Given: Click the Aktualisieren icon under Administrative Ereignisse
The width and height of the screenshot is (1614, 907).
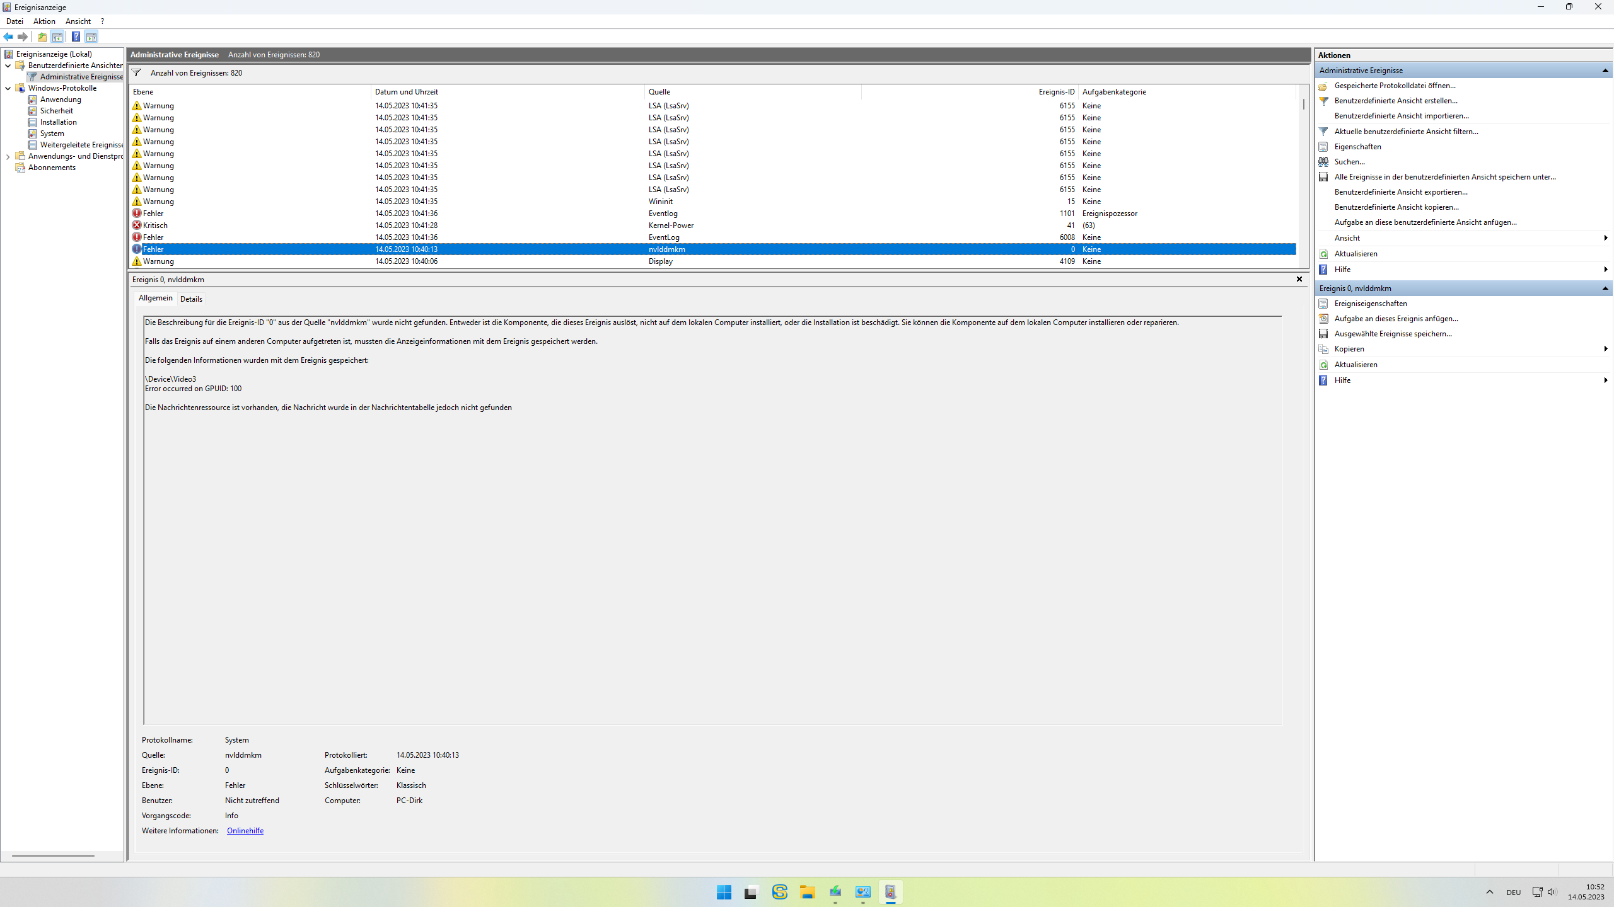Looking at the screenshot, I should click(1323, 254).
